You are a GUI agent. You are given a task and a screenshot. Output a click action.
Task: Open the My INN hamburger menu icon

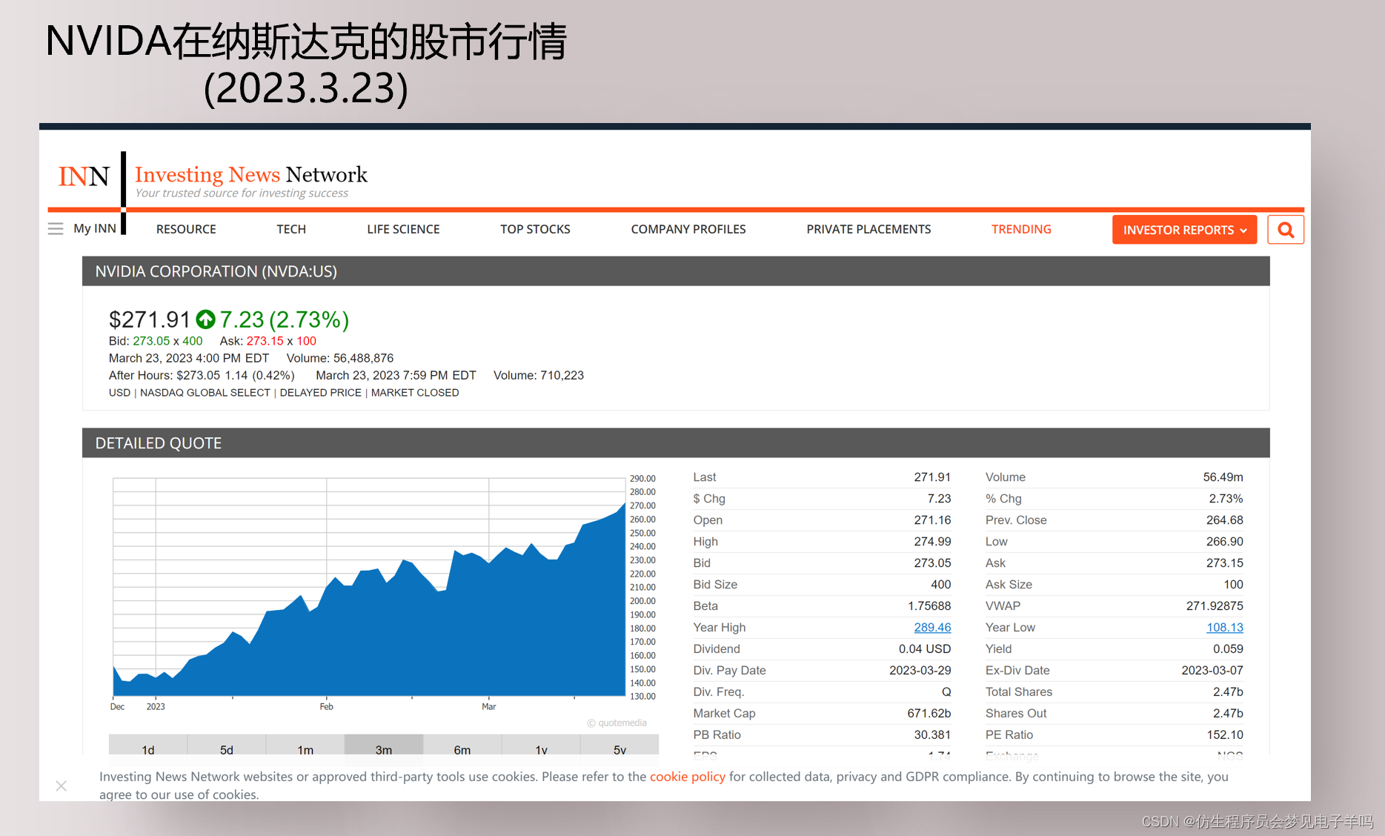coord(56,229)
